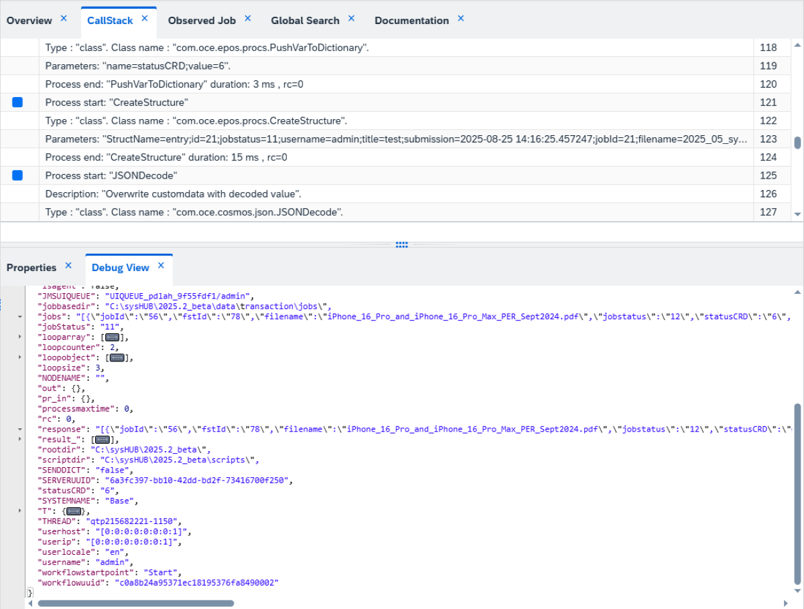The image size is (804, 609).
Task: Expand the "loopobject" JSON node
Action: coord(19,358)
